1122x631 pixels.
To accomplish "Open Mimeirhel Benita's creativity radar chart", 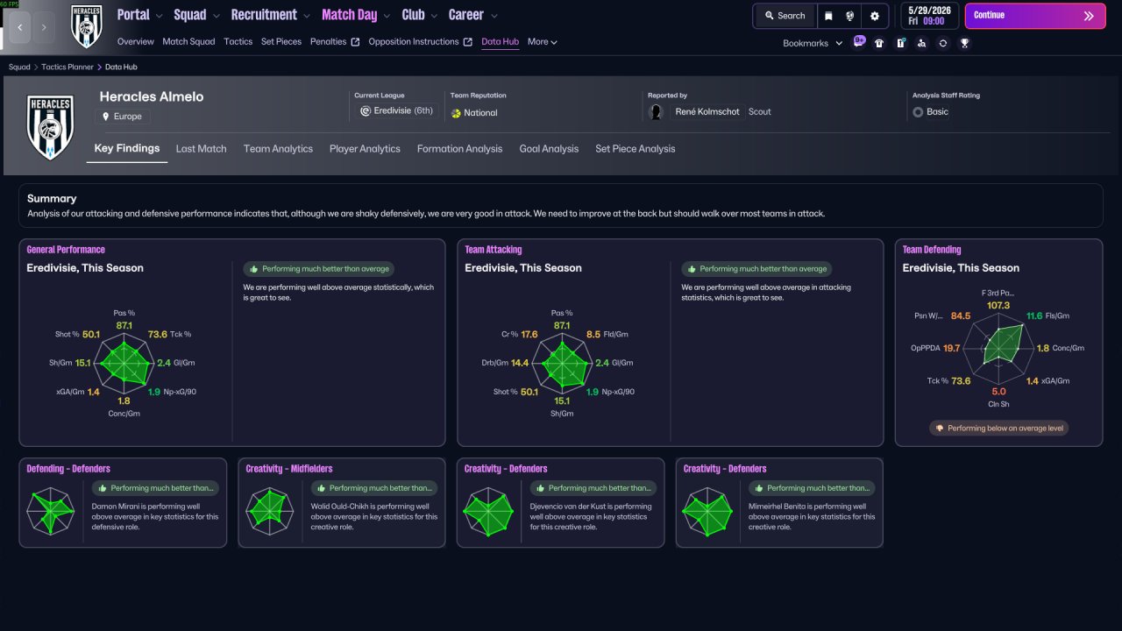I will [x=707, y=512].
